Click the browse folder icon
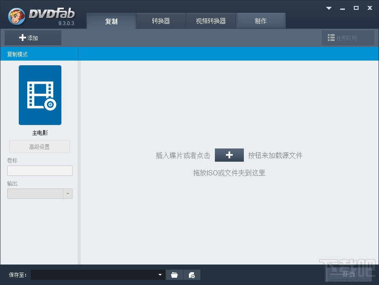379x285 pixels. (174, 275)
